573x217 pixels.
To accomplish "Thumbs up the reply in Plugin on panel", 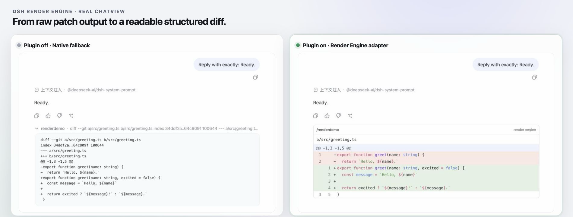I will click(x=327, y=116).
